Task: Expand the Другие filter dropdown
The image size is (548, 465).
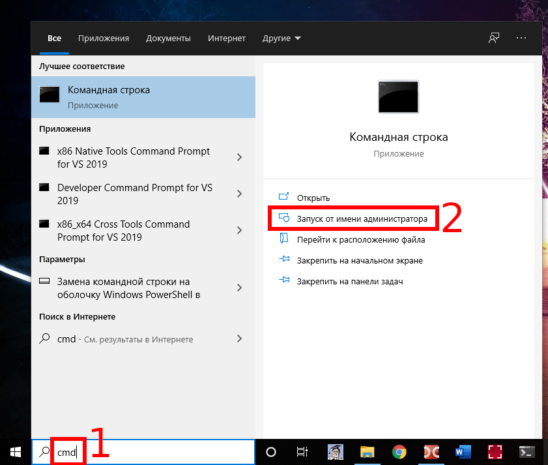Action: pyautogui.click(x=281, y=38)
